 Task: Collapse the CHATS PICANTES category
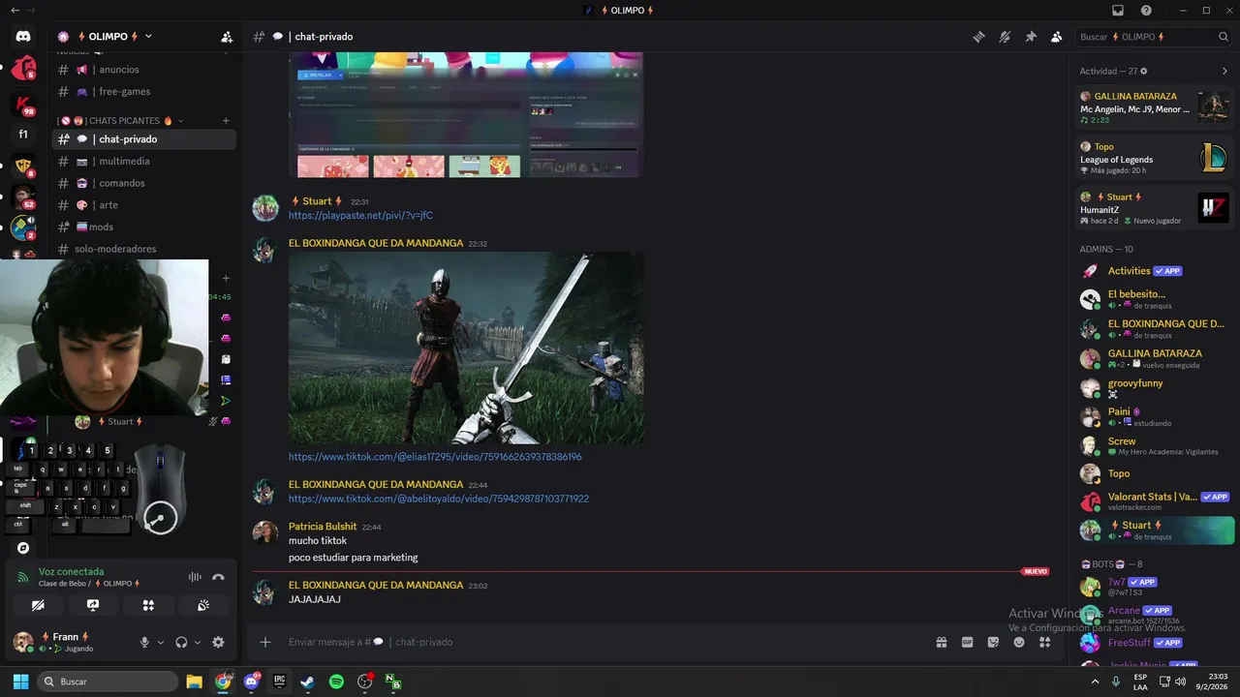[120, 121]
